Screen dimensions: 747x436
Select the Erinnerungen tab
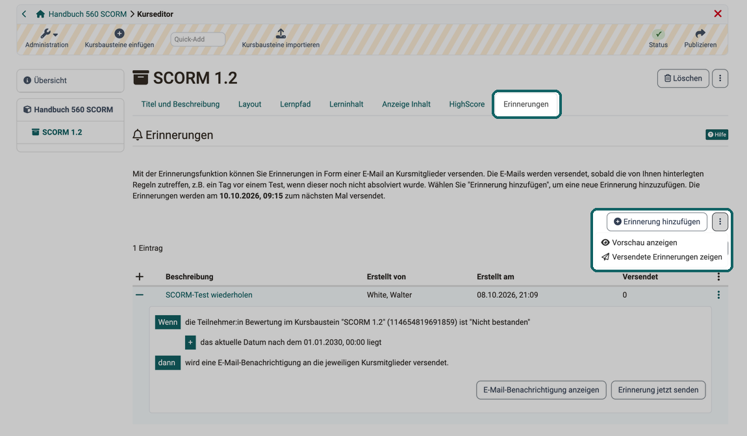(526, 105)
